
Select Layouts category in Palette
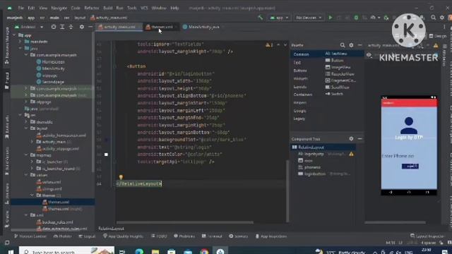click(299, 87)
